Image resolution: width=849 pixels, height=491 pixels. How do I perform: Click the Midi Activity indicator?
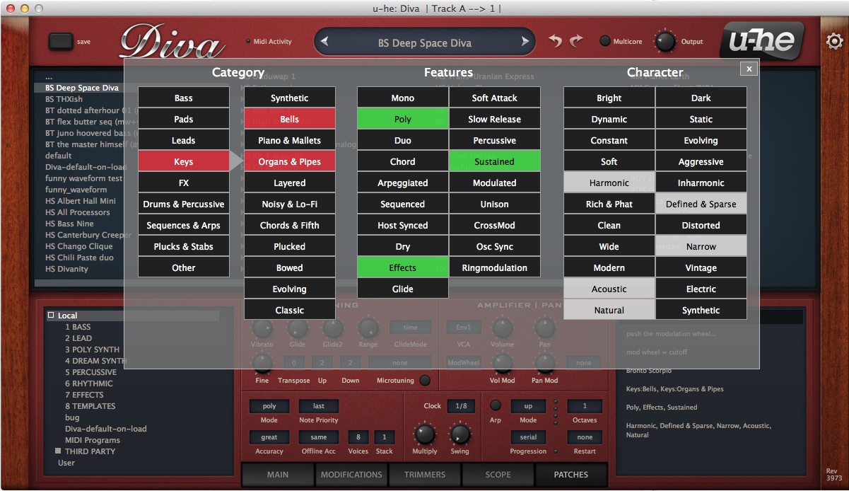(x=247, y=42)
